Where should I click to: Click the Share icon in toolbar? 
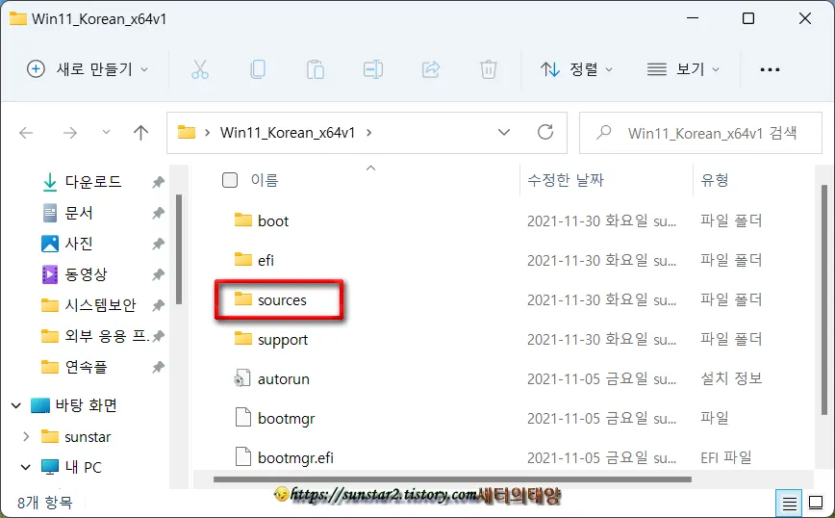tap(431, 69)
